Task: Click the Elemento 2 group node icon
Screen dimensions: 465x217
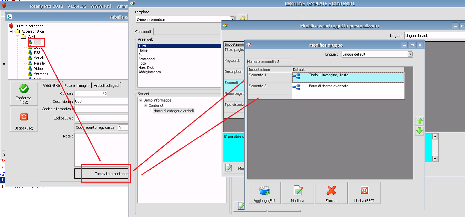Action: pyautogui.click(x=296, y=88)
